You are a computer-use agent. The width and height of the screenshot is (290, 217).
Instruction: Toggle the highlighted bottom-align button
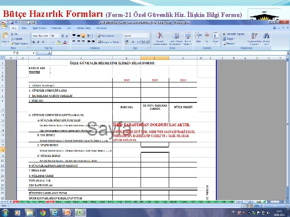click(x=83, y=36)
